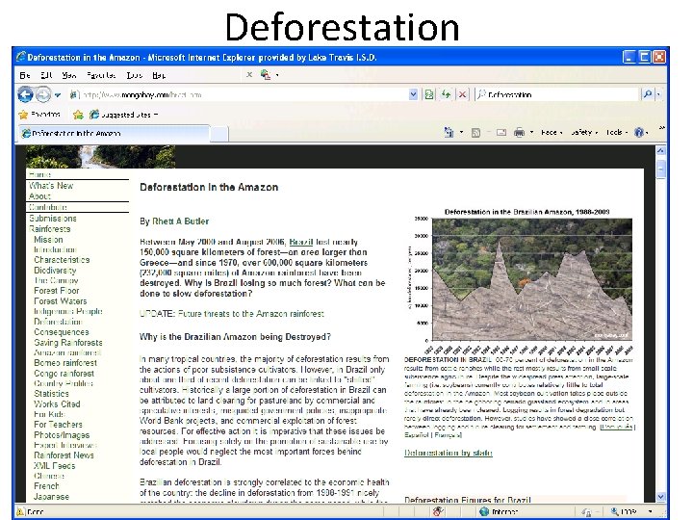Image resolution: width=693 pixels, height=520 pixels.
Task: Click Saving Rainforests in the sidebar
Action: coord(67,342)
